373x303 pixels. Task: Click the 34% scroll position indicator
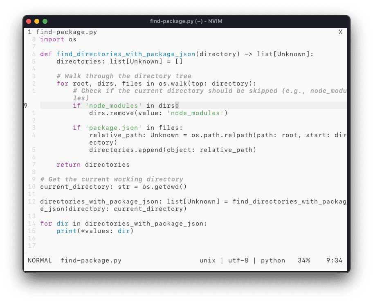point(303,260)
